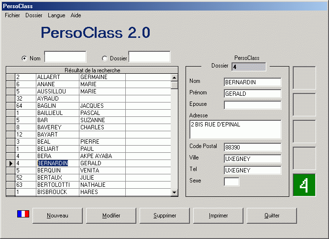Click the first empty photo slot at top right

point(304,78)
